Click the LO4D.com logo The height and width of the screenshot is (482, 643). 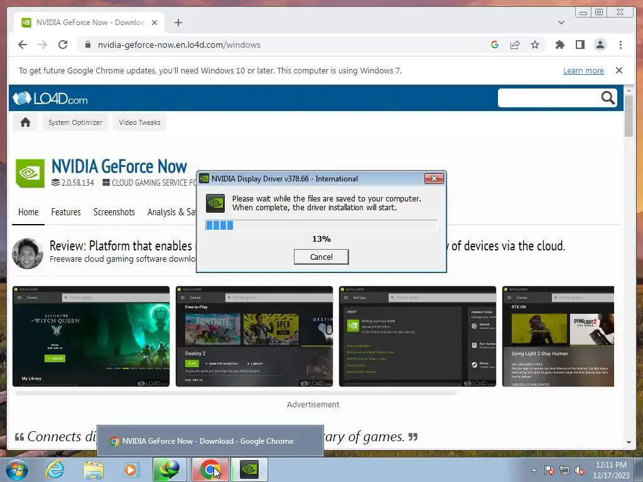coord(50,99)
